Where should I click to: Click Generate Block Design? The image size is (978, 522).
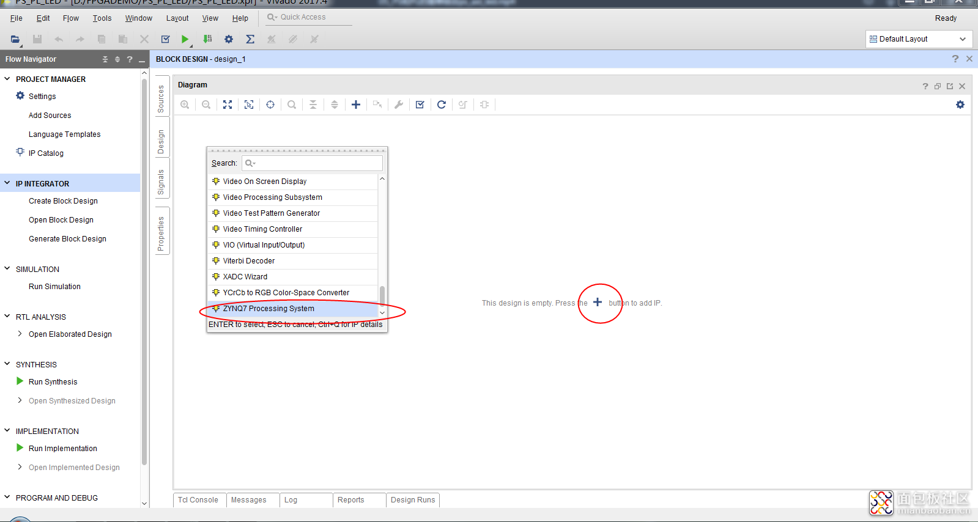pyautogui.click(x=67, y=239)
